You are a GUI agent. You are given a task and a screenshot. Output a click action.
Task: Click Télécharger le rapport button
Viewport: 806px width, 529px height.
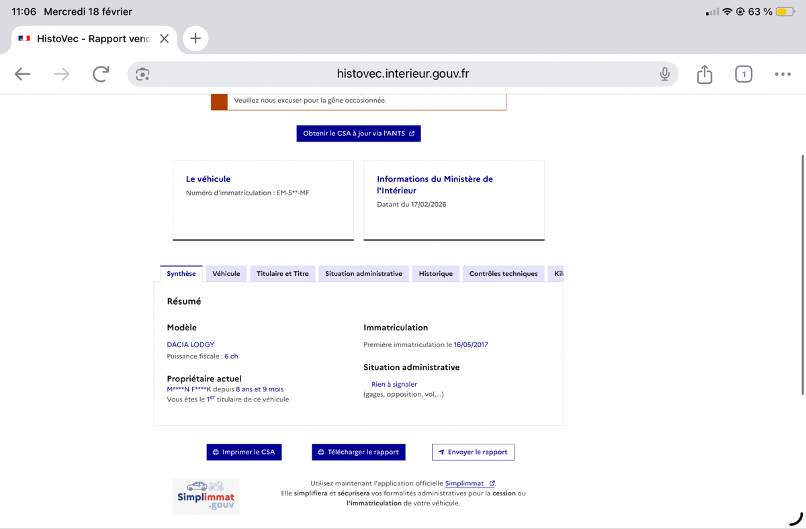(358, 452)
